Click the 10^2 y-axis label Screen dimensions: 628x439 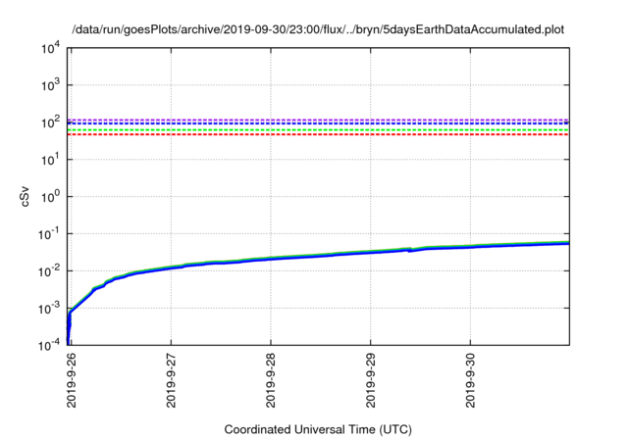pos(51,122)
